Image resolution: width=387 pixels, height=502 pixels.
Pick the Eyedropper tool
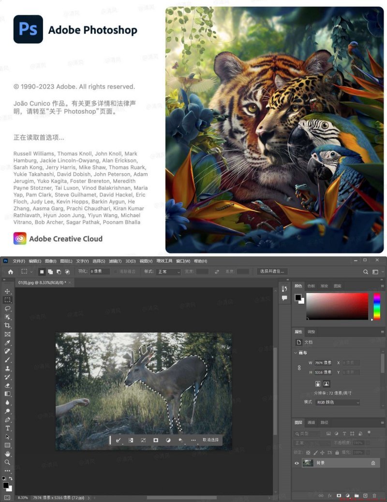click(8, 343)
